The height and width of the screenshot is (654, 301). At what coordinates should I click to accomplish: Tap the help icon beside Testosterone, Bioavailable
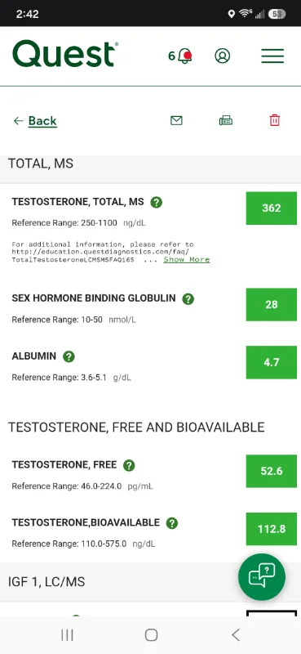coord(172,523)
